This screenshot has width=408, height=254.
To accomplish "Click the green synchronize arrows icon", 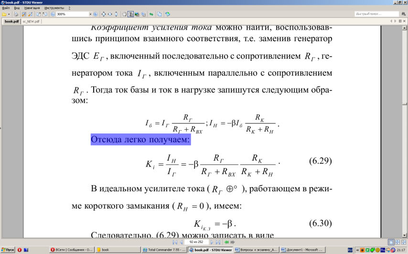I will (x=151, y=14).
